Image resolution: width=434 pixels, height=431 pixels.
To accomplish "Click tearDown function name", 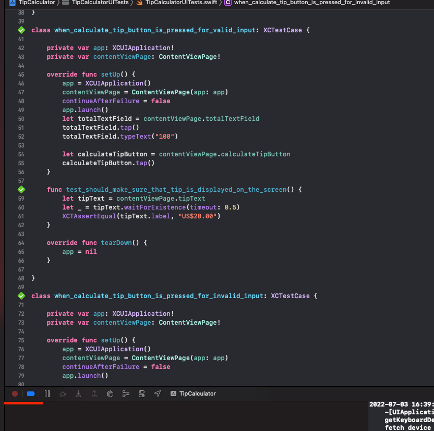I will pyautogui.click(x=116, y=243).
